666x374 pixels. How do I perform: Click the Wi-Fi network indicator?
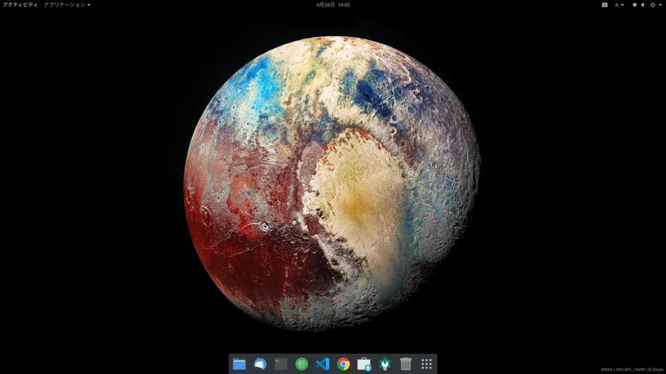[634, 4]
